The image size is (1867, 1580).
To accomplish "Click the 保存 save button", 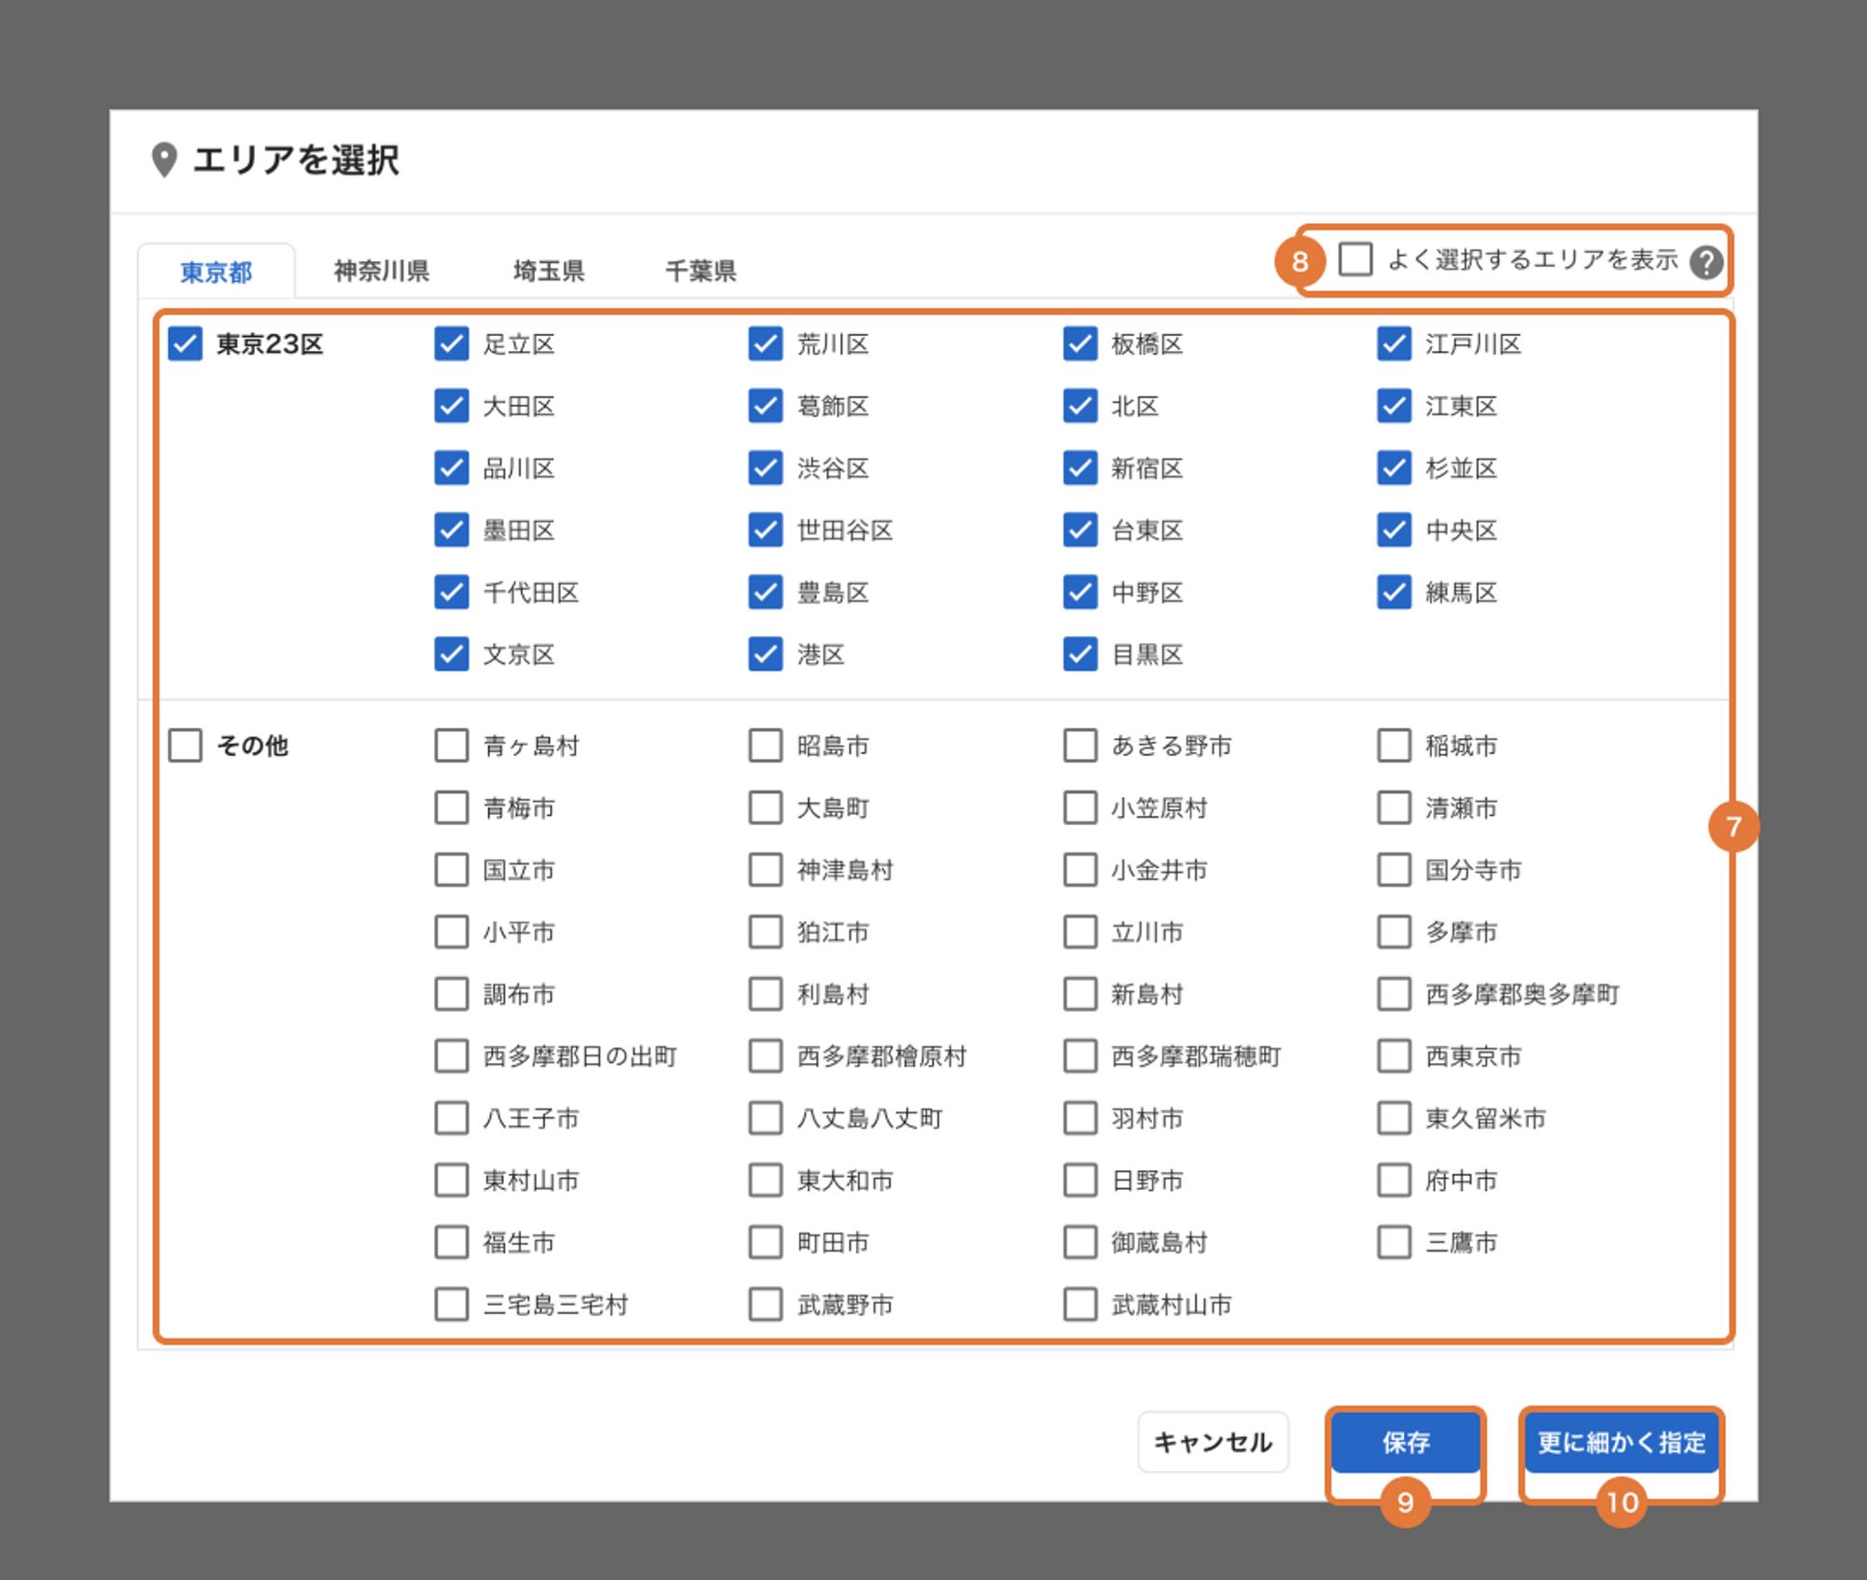I will 1405,1442.
